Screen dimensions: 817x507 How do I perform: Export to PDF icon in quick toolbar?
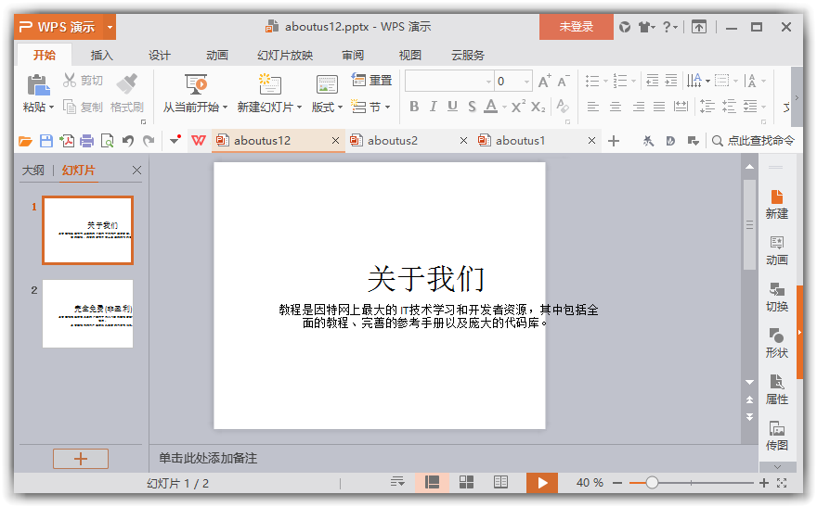pos(67,141)
